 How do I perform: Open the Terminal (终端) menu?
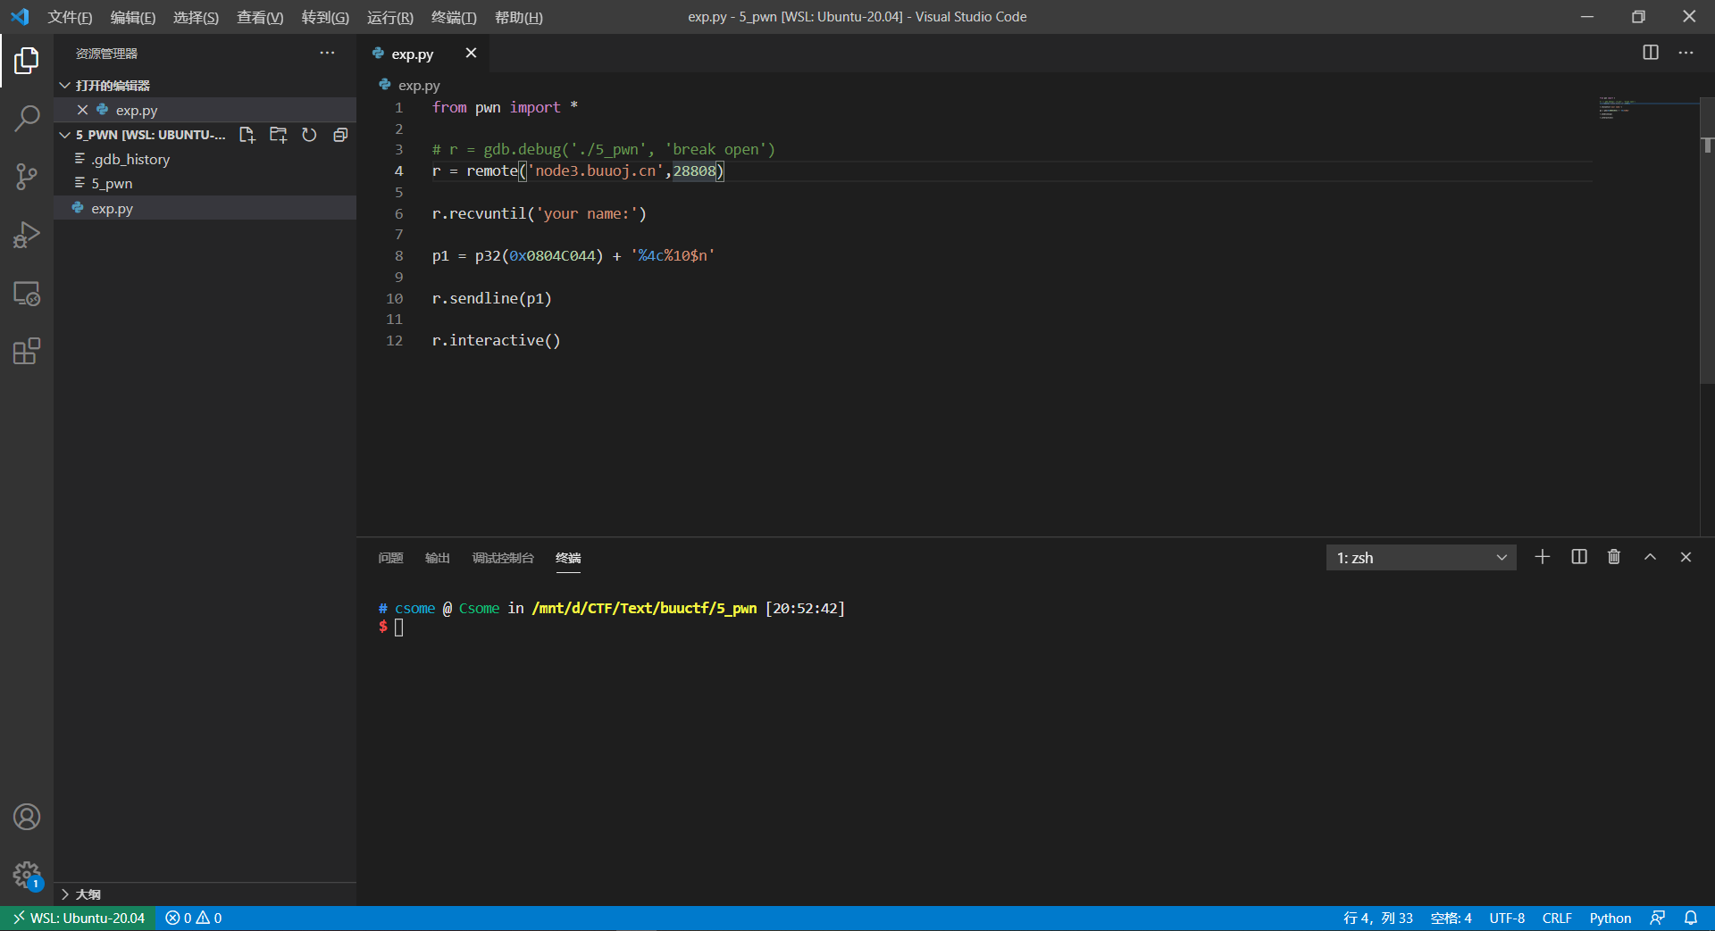click(x=454, y=17)
